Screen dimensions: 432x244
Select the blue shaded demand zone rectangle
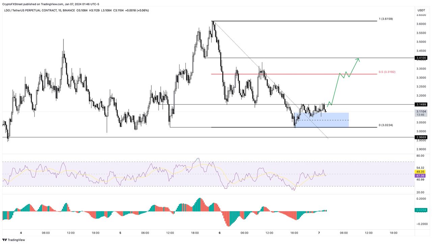[x=321, y=120]
